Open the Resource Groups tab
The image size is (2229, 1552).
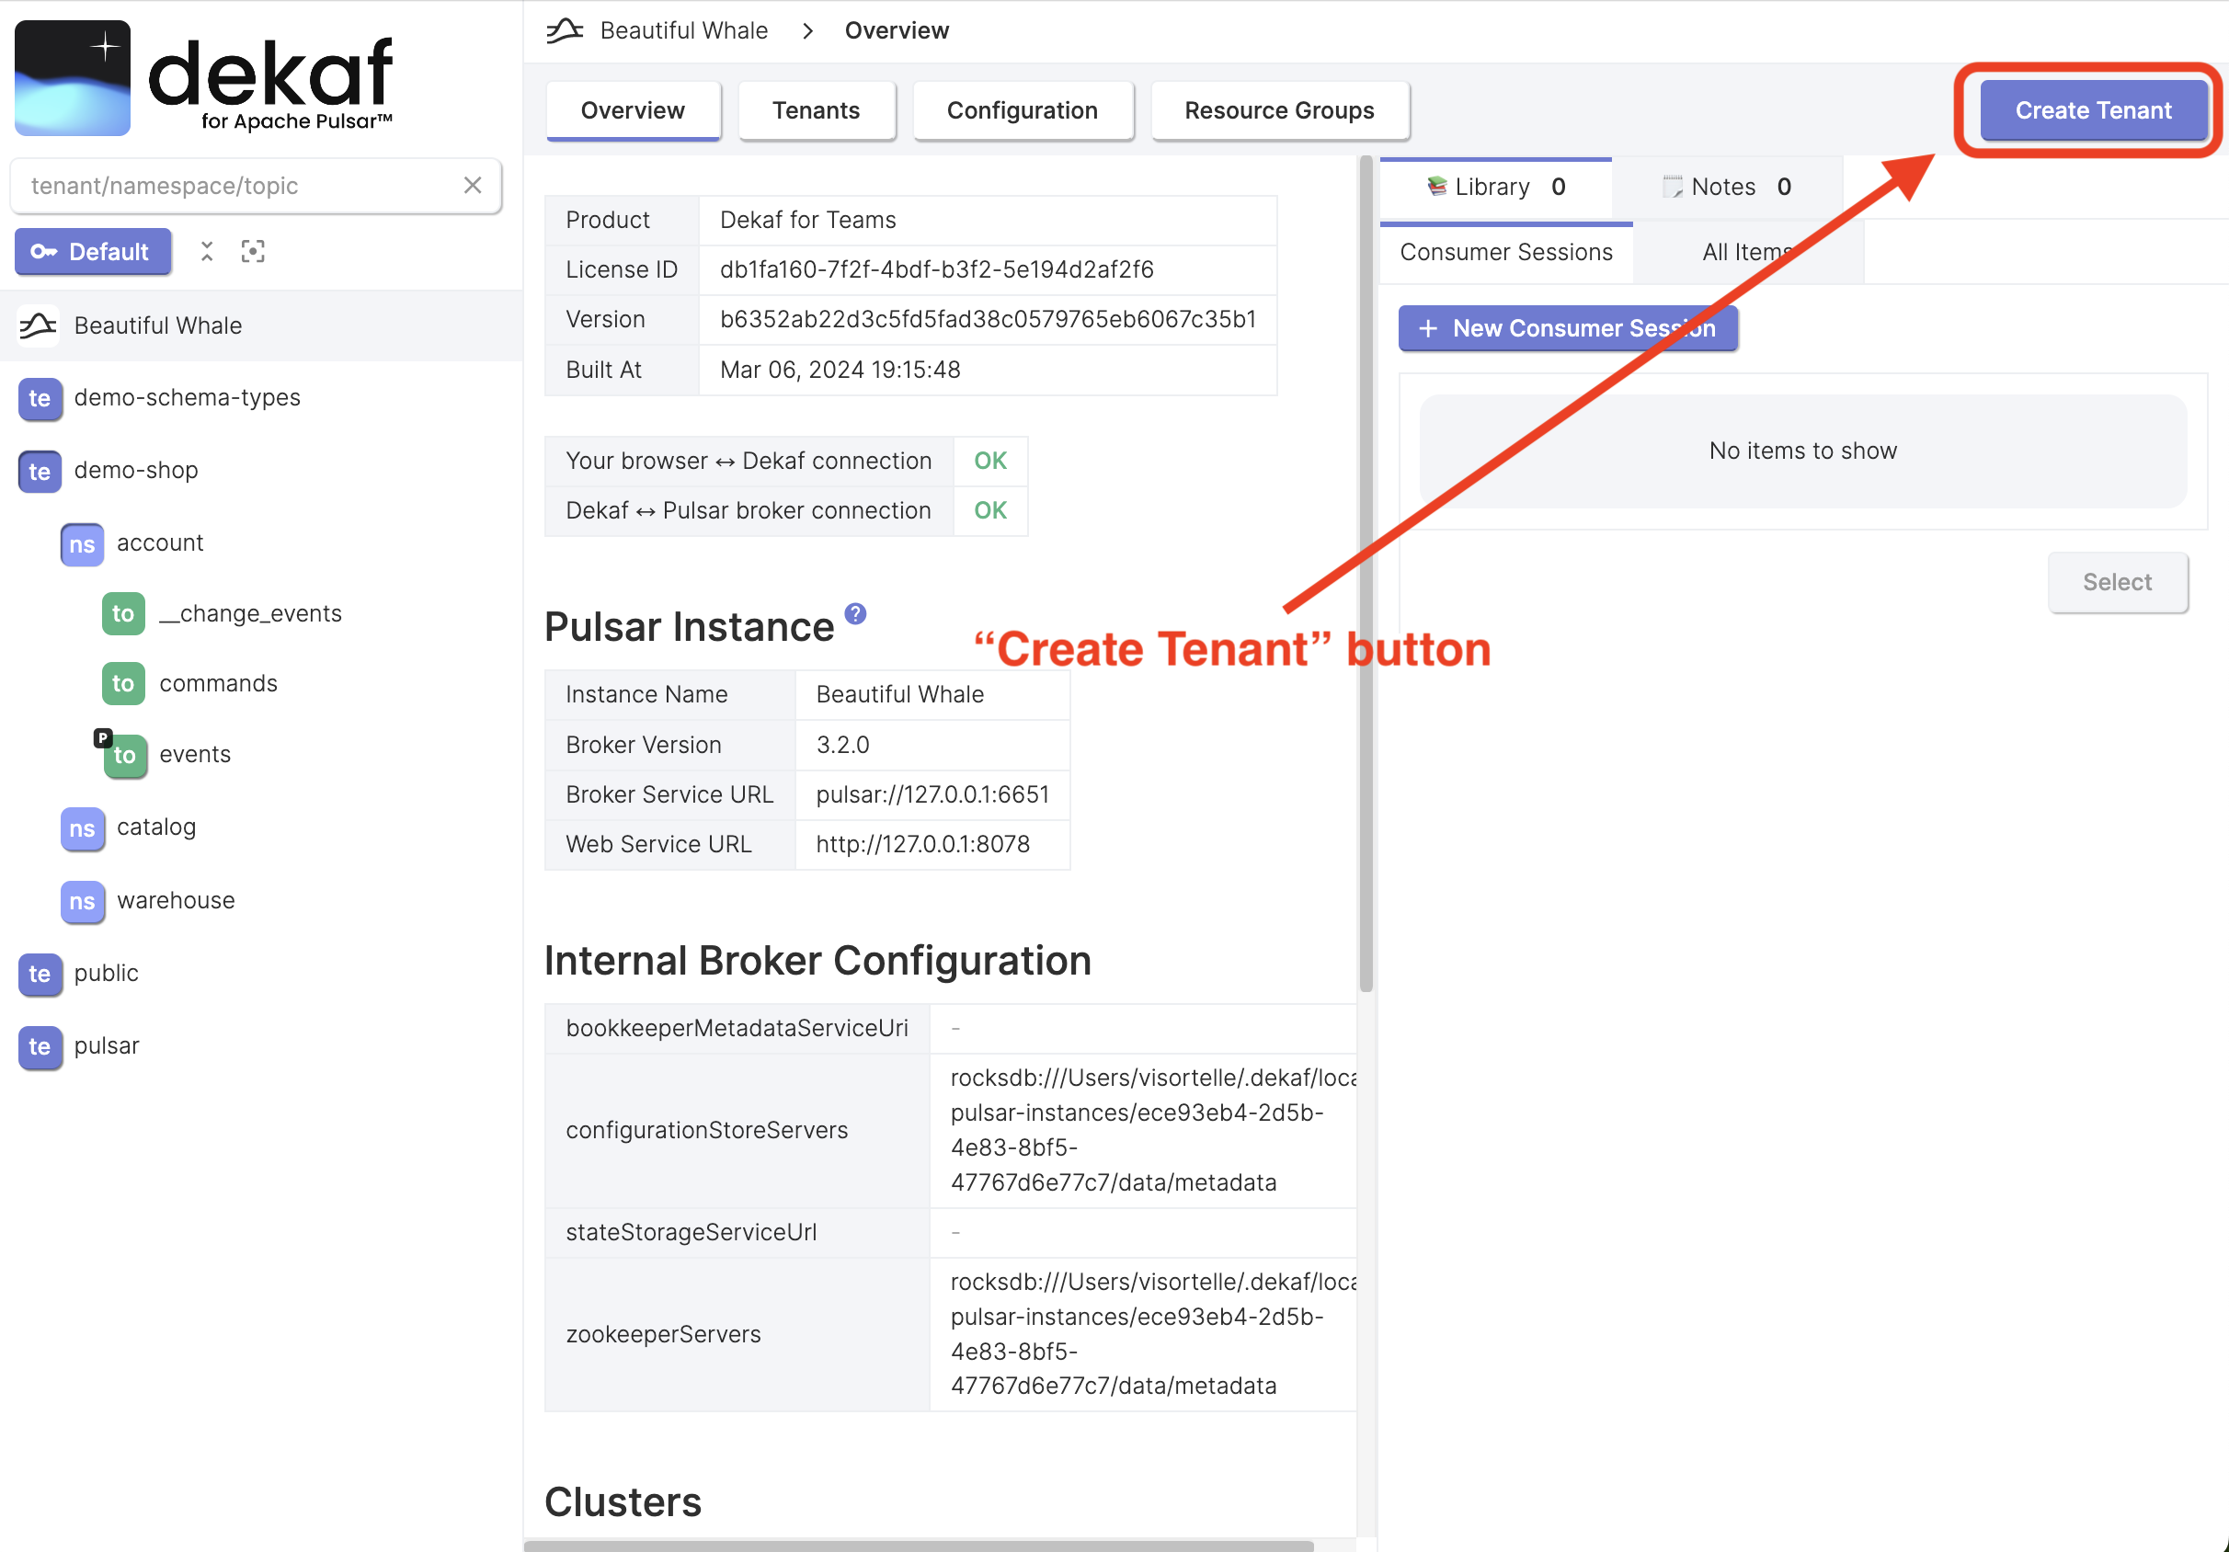[1279, 110]
